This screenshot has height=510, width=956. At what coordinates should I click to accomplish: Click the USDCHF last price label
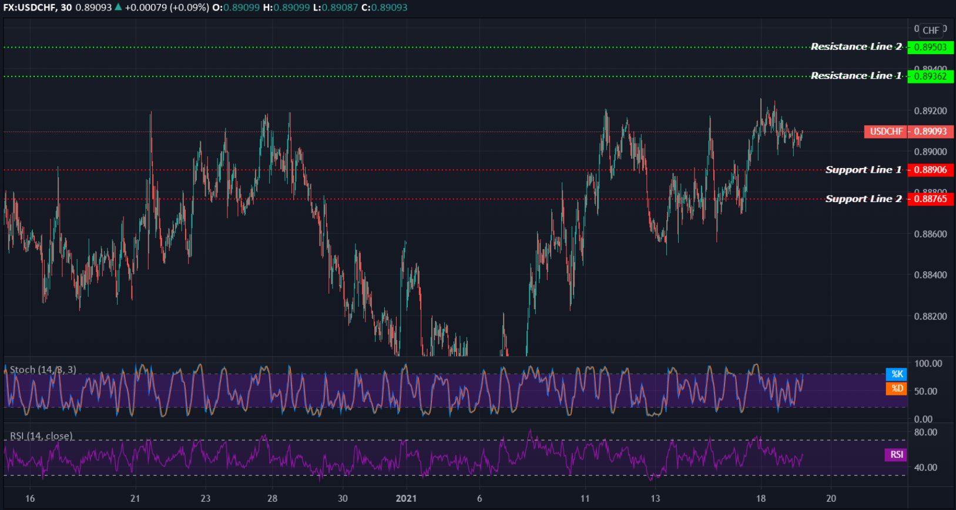(885, 132)
